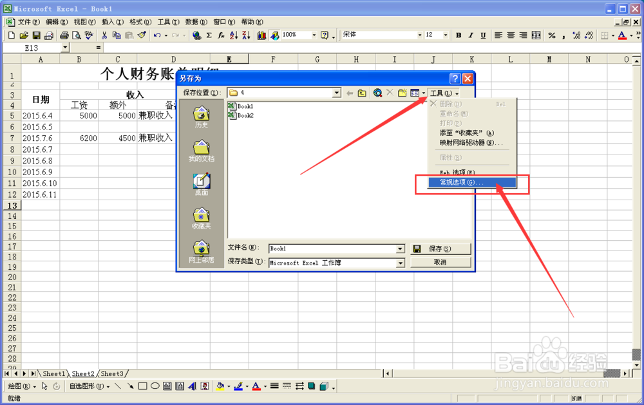Choose 常规选项(G) from Tools menu
This screenshot has width=644, height=405.
[472, 182]
